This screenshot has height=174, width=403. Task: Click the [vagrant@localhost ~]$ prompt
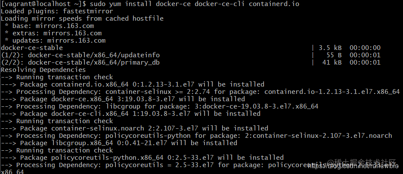pyautogui.click(x=44, y=4)
